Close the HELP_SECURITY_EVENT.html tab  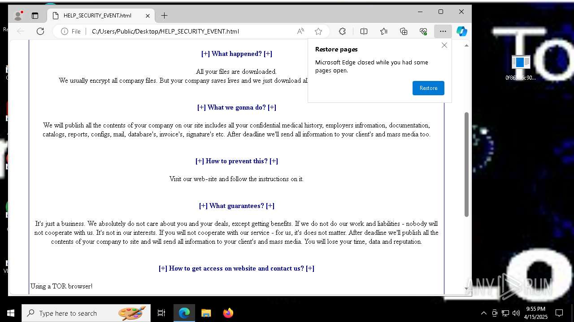[x=148, y=16]
